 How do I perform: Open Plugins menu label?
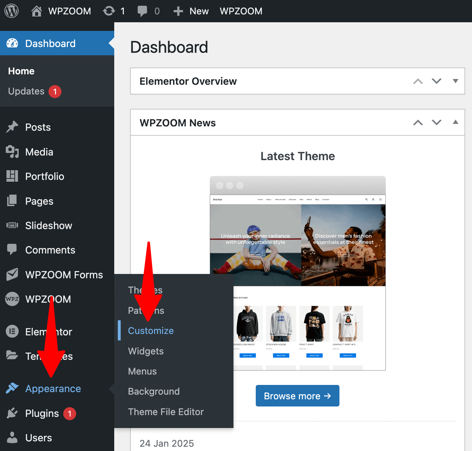point(42,413)
